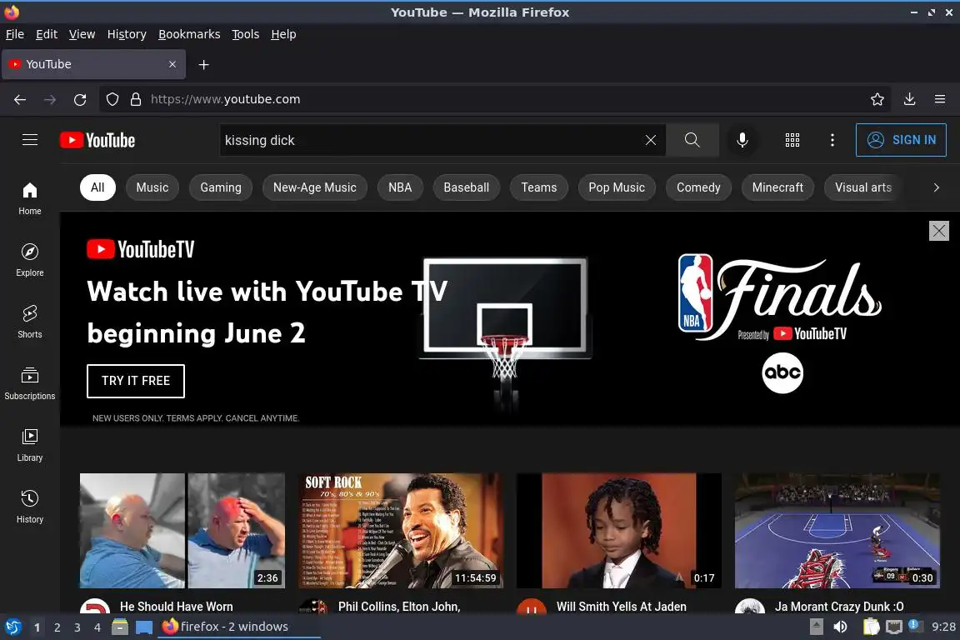
Task: Select the Teams filter chip
Action: pos(539,187)
